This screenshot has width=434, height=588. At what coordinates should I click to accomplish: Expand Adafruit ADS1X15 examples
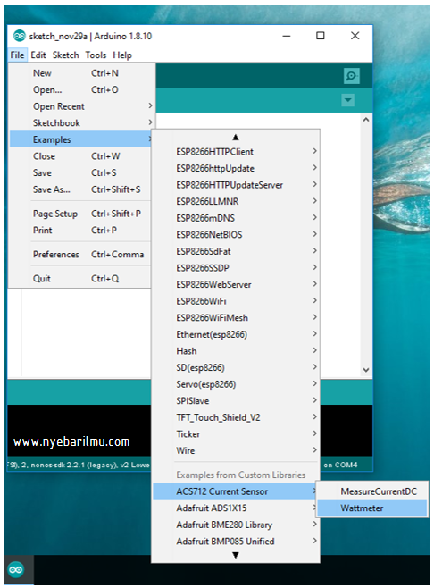point(236,508)
